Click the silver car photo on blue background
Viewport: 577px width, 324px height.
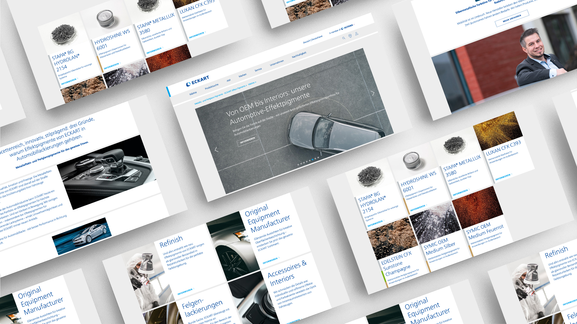click(x=82, y=236)
